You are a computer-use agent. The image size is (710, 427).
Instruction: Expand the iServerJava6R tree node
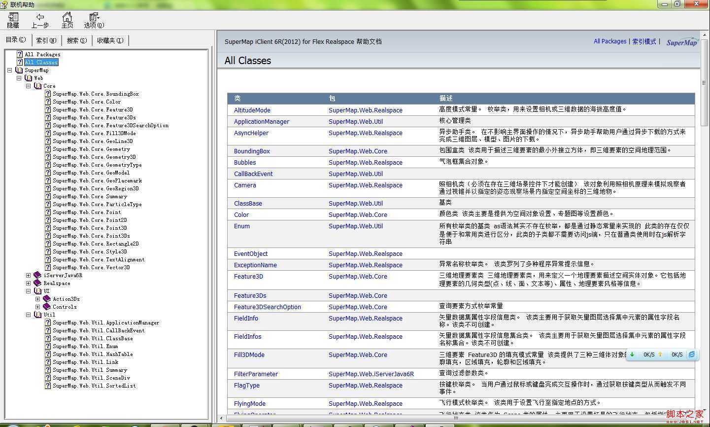click(x=28, y=275)
